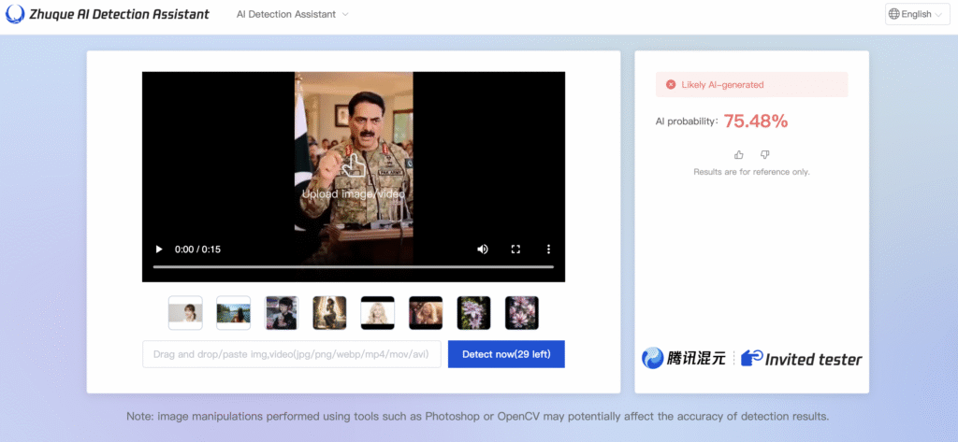Click the Invited tester badge
The width and height of the screenshot is (958, 442).
pos(802,359)
